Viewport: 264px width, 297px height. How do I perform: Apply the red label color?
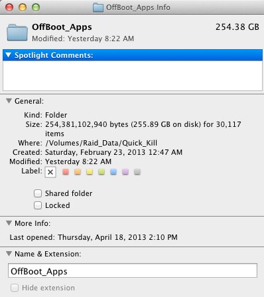[66, 172]
